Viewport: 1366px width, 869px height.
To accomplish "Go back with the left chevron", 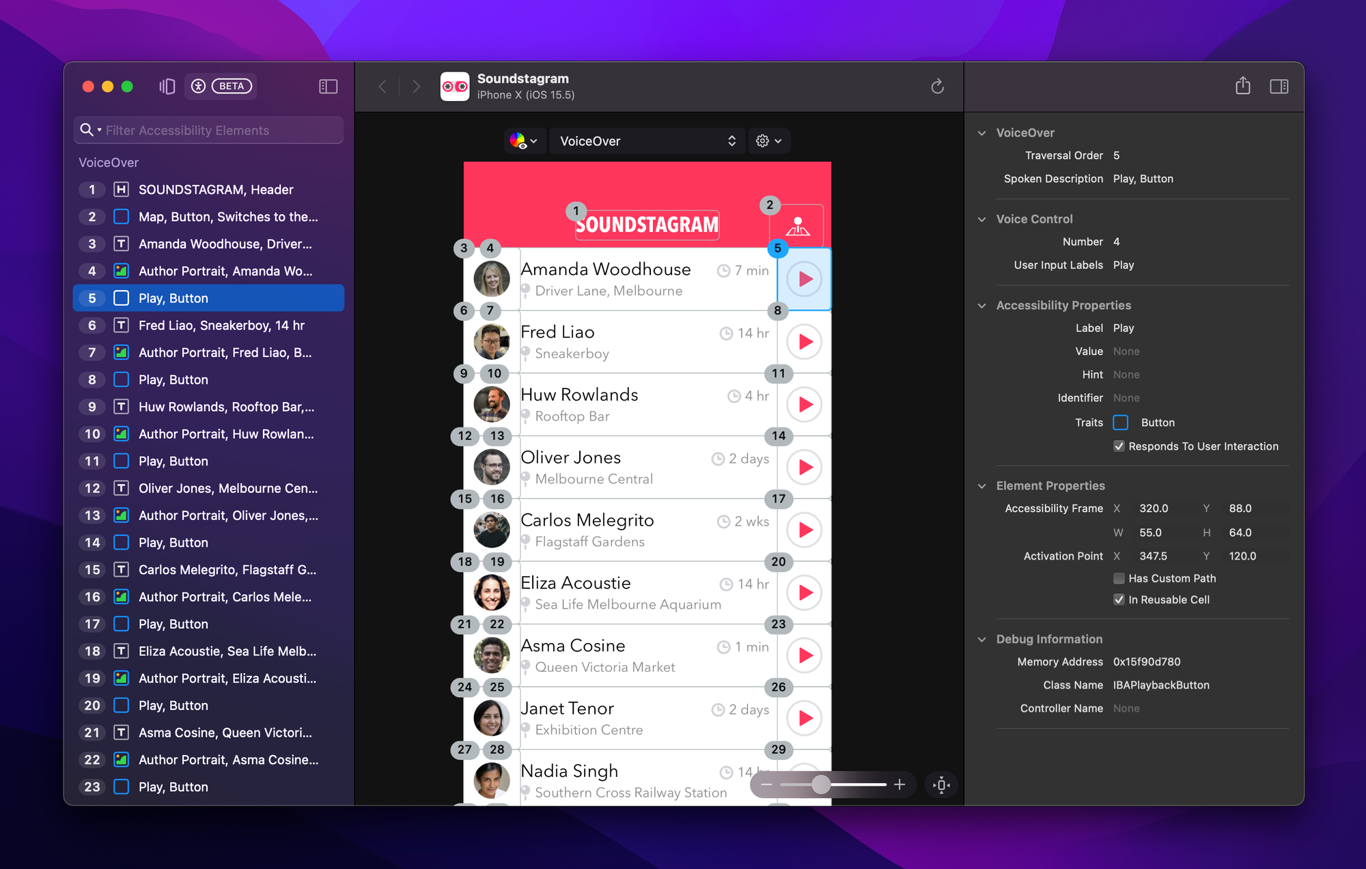I will 382,87.
